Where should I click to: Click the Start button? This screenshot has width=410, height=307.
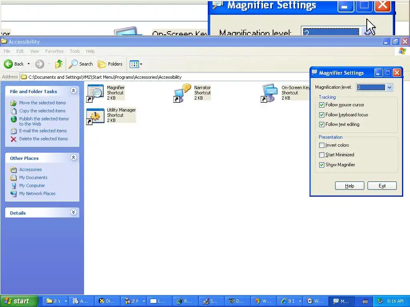[x=19, y=301]
